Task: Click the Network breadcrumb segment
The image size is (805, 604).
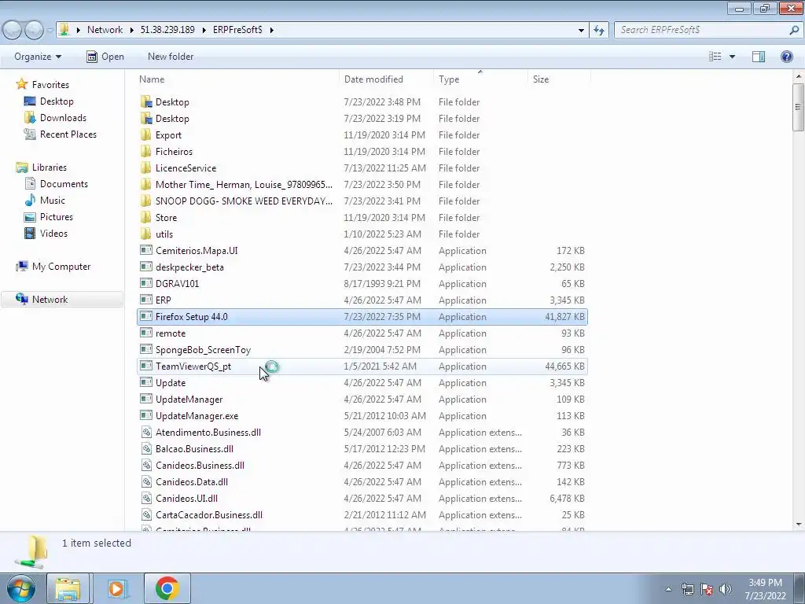Action: (105, 30)
